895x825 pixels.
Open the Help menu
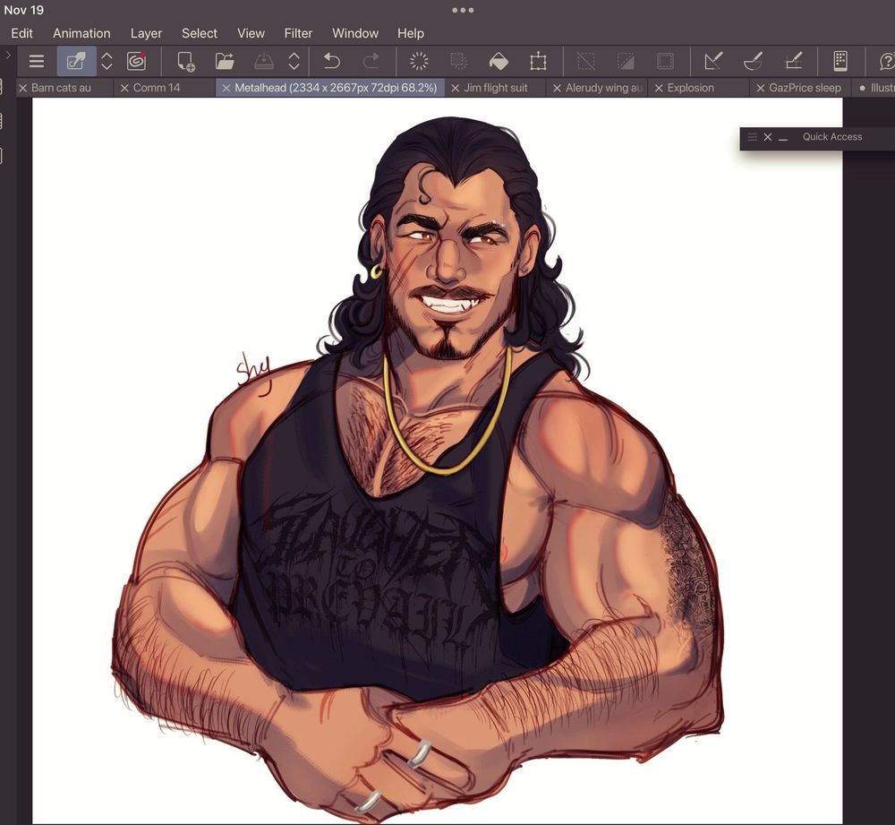[411, 34]
